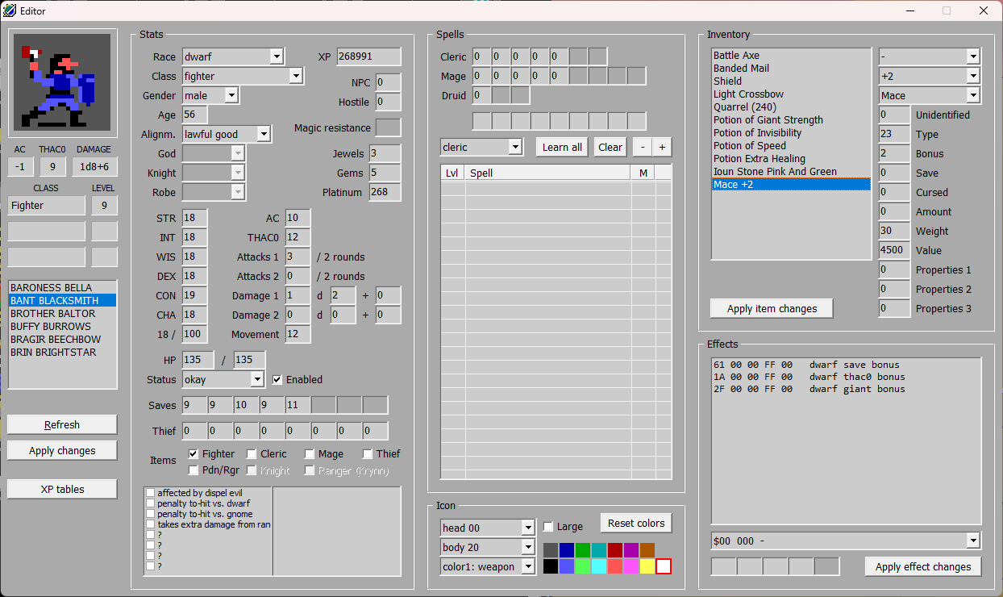Viewport: 1003px width, 597px height.
Task: Click the Platinum value field
Action: [385, 193]
